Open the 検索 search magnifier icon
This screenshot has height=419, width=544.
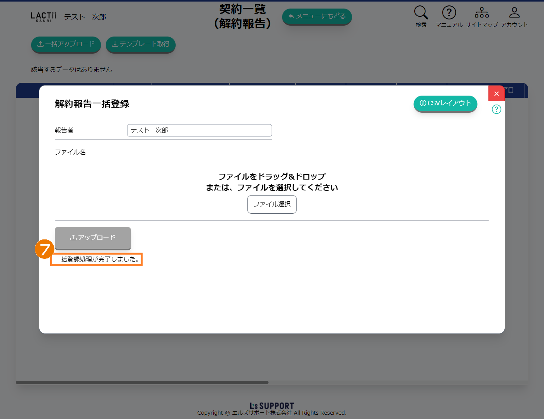click(421, 13)
